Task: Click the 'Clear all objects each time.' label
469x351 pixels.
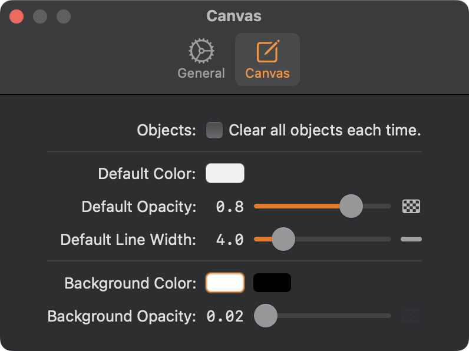Action: pos(325,130)
